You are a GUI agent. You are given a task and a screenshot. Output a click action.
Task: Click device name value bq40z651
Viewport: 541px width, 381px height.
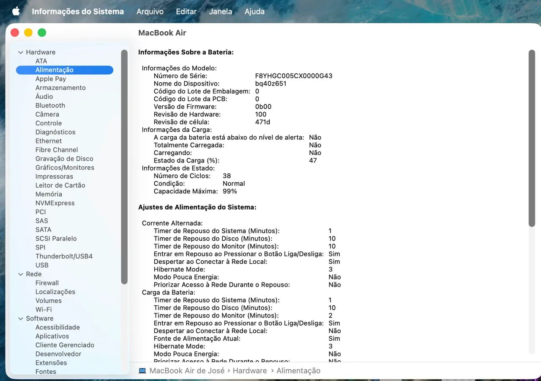(271, 84)
